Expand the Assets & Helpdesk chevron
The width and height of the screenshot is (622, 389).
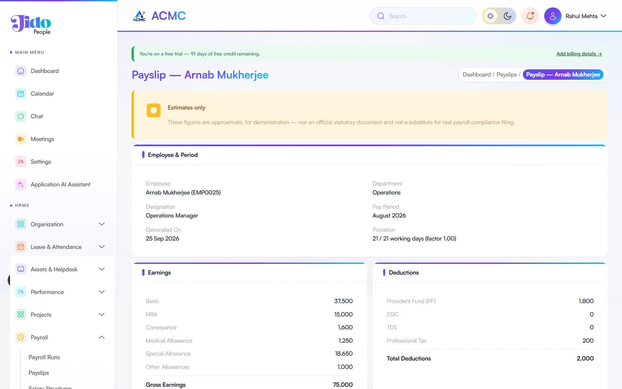(x=102, y=269)
